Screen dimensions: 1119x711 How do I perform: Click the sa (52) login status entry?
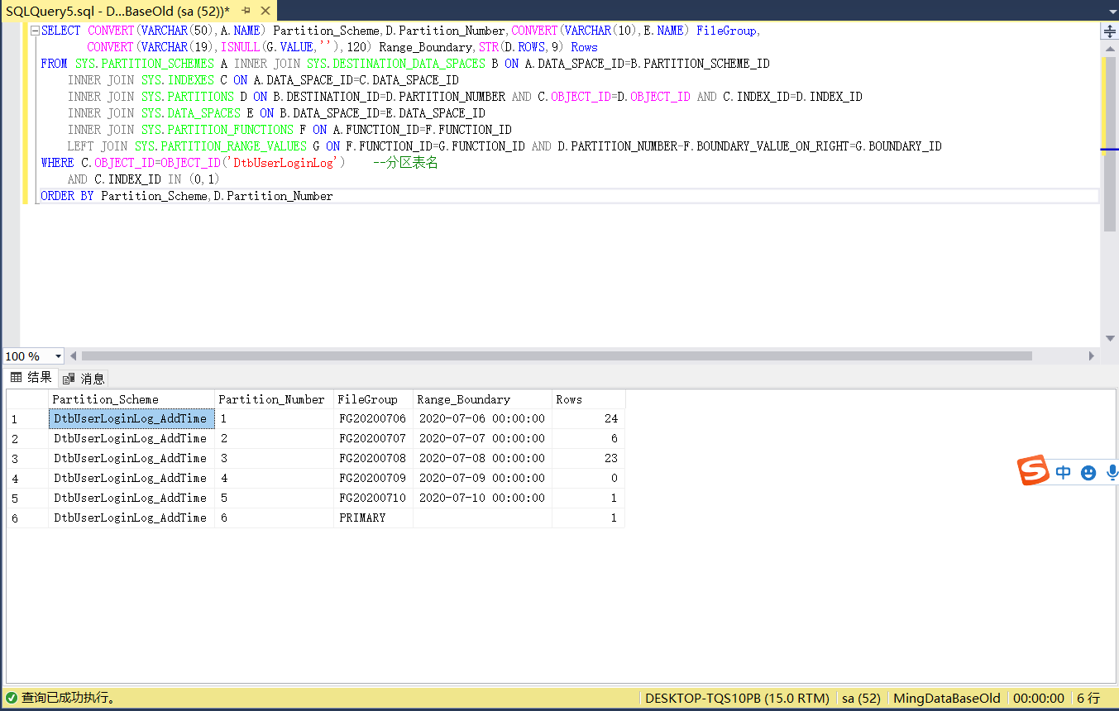coord(861,699)
